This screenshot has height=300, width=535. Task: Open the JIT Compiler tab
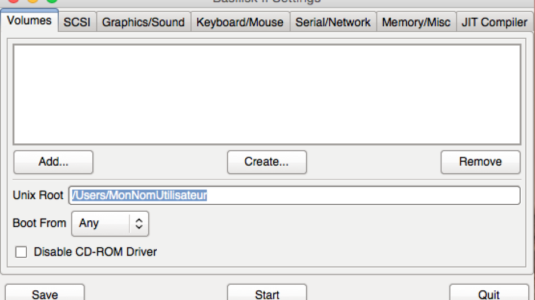(495, 22)
